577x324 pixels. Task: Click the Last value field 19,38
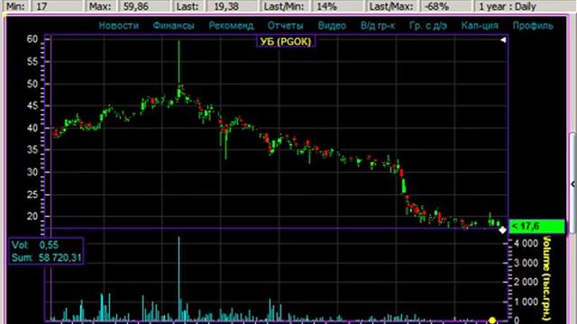point(232,6)
